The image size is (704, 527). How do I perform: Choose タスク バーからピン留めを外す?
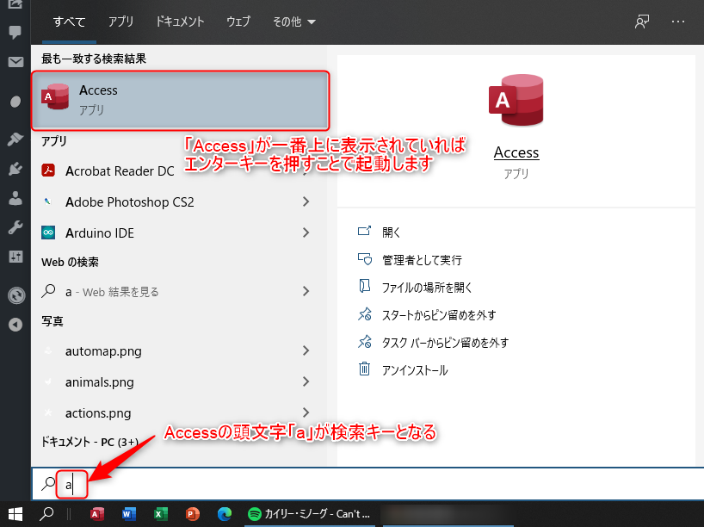coord(445,343)
